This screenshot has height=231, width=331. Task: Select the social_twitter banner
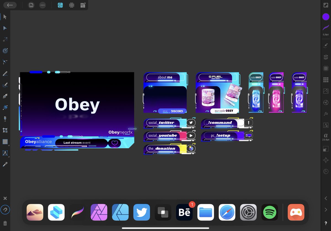pyautogui.click(x=170, y=123)
